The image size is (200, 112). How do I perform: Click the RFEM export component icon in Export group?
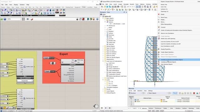[x=76, y=61]
